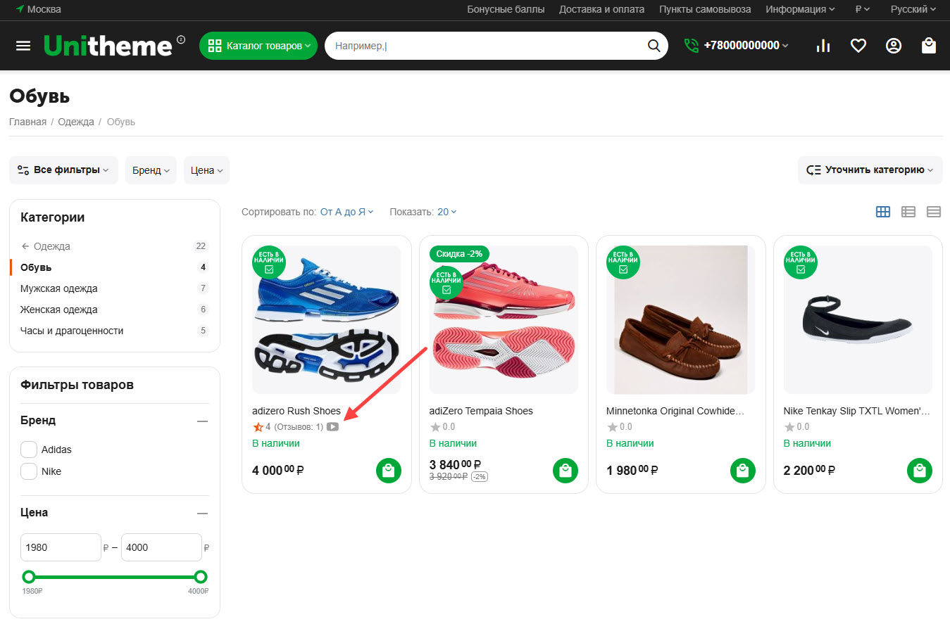
Task: Click the Уточнить категорию button
Action: 870,170
